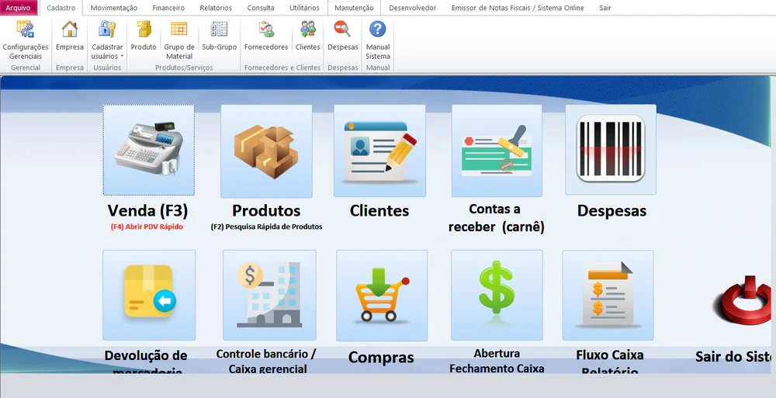Open Produtos boxes tile
776x398 pixels.
[x=266, y=151]
